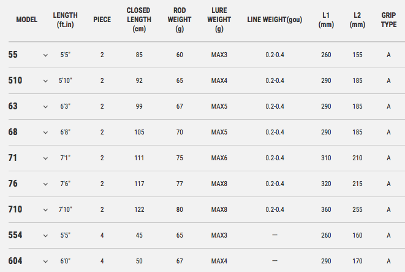Expand the chevron beside model 510
The height and width of the screenshot is (272, 405).
[45, 81]
